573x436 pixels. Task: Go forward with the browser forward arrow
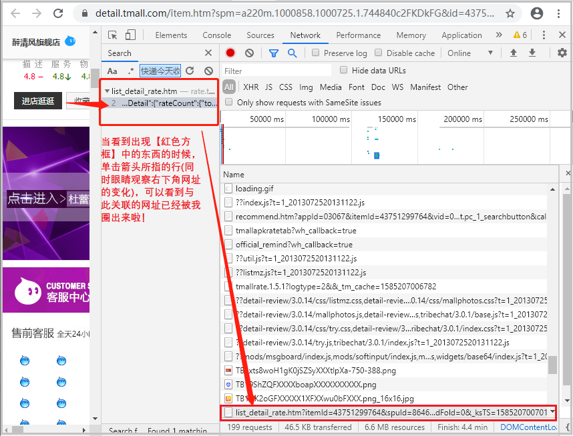tap(37, 13)
